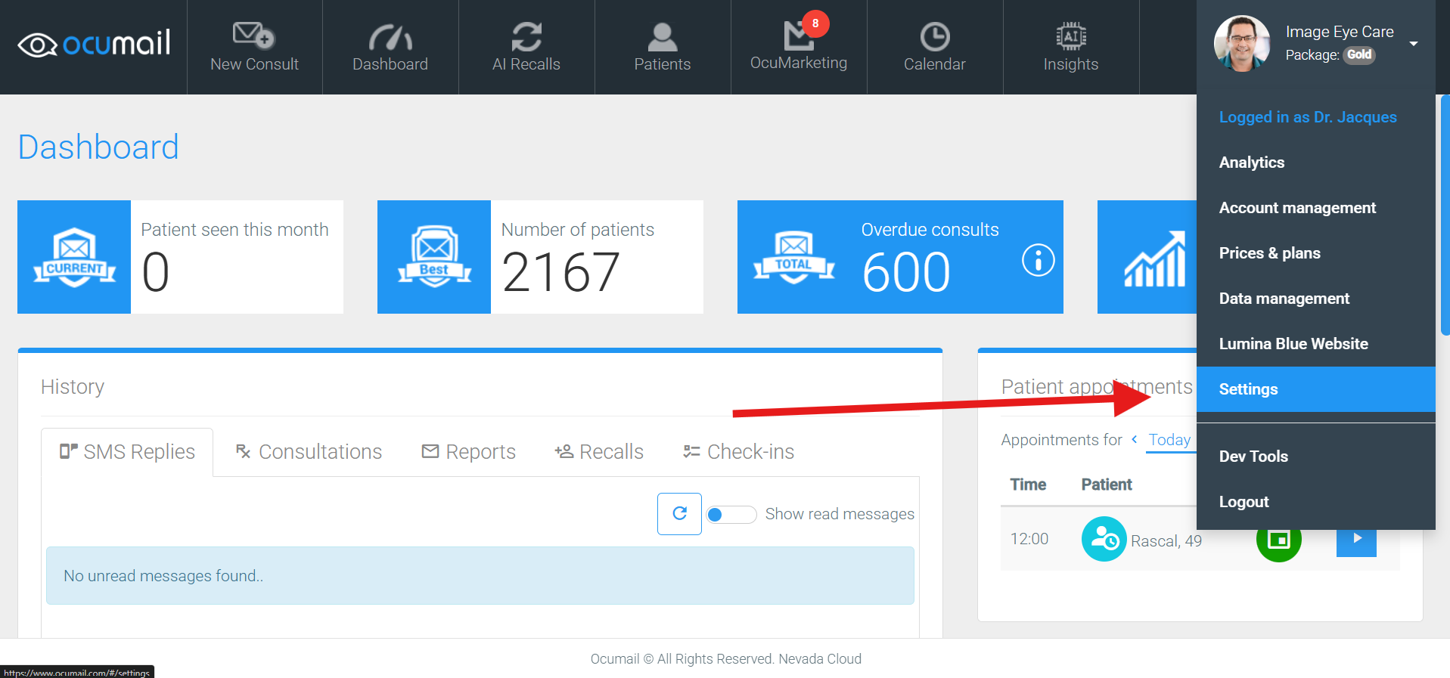Click the page vertical scrollbar
Viewport: 1450px width, 678px height.
[x=1445, y=215]
